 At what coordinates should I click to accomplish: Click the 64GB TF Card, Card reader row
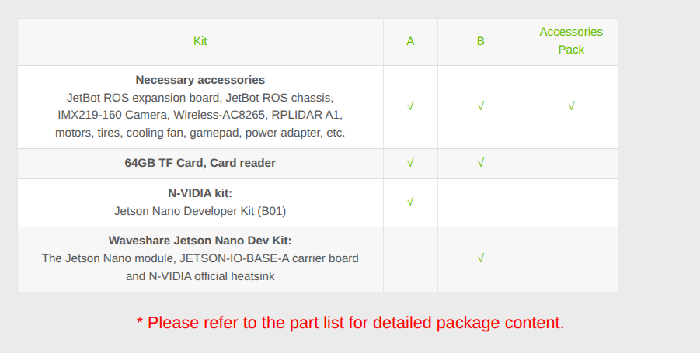point(318,164)
